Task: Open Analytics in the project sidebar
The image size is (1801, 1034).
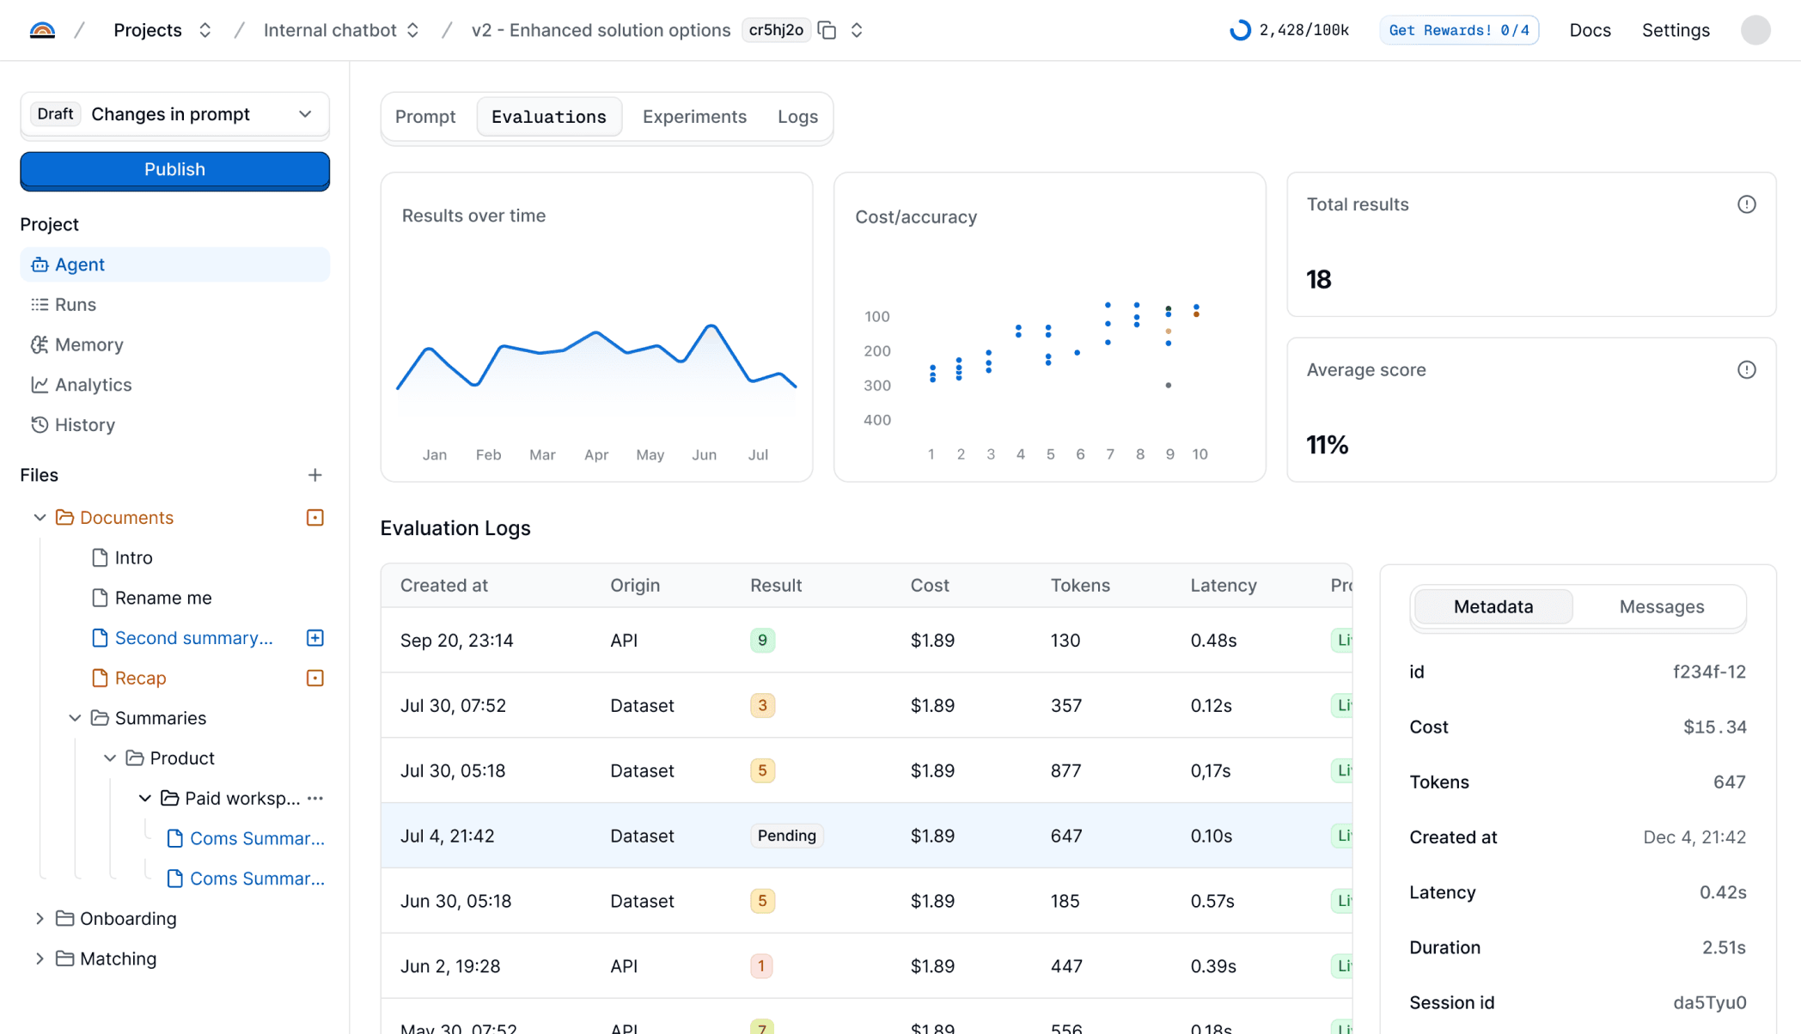Action: pos(93,385)
